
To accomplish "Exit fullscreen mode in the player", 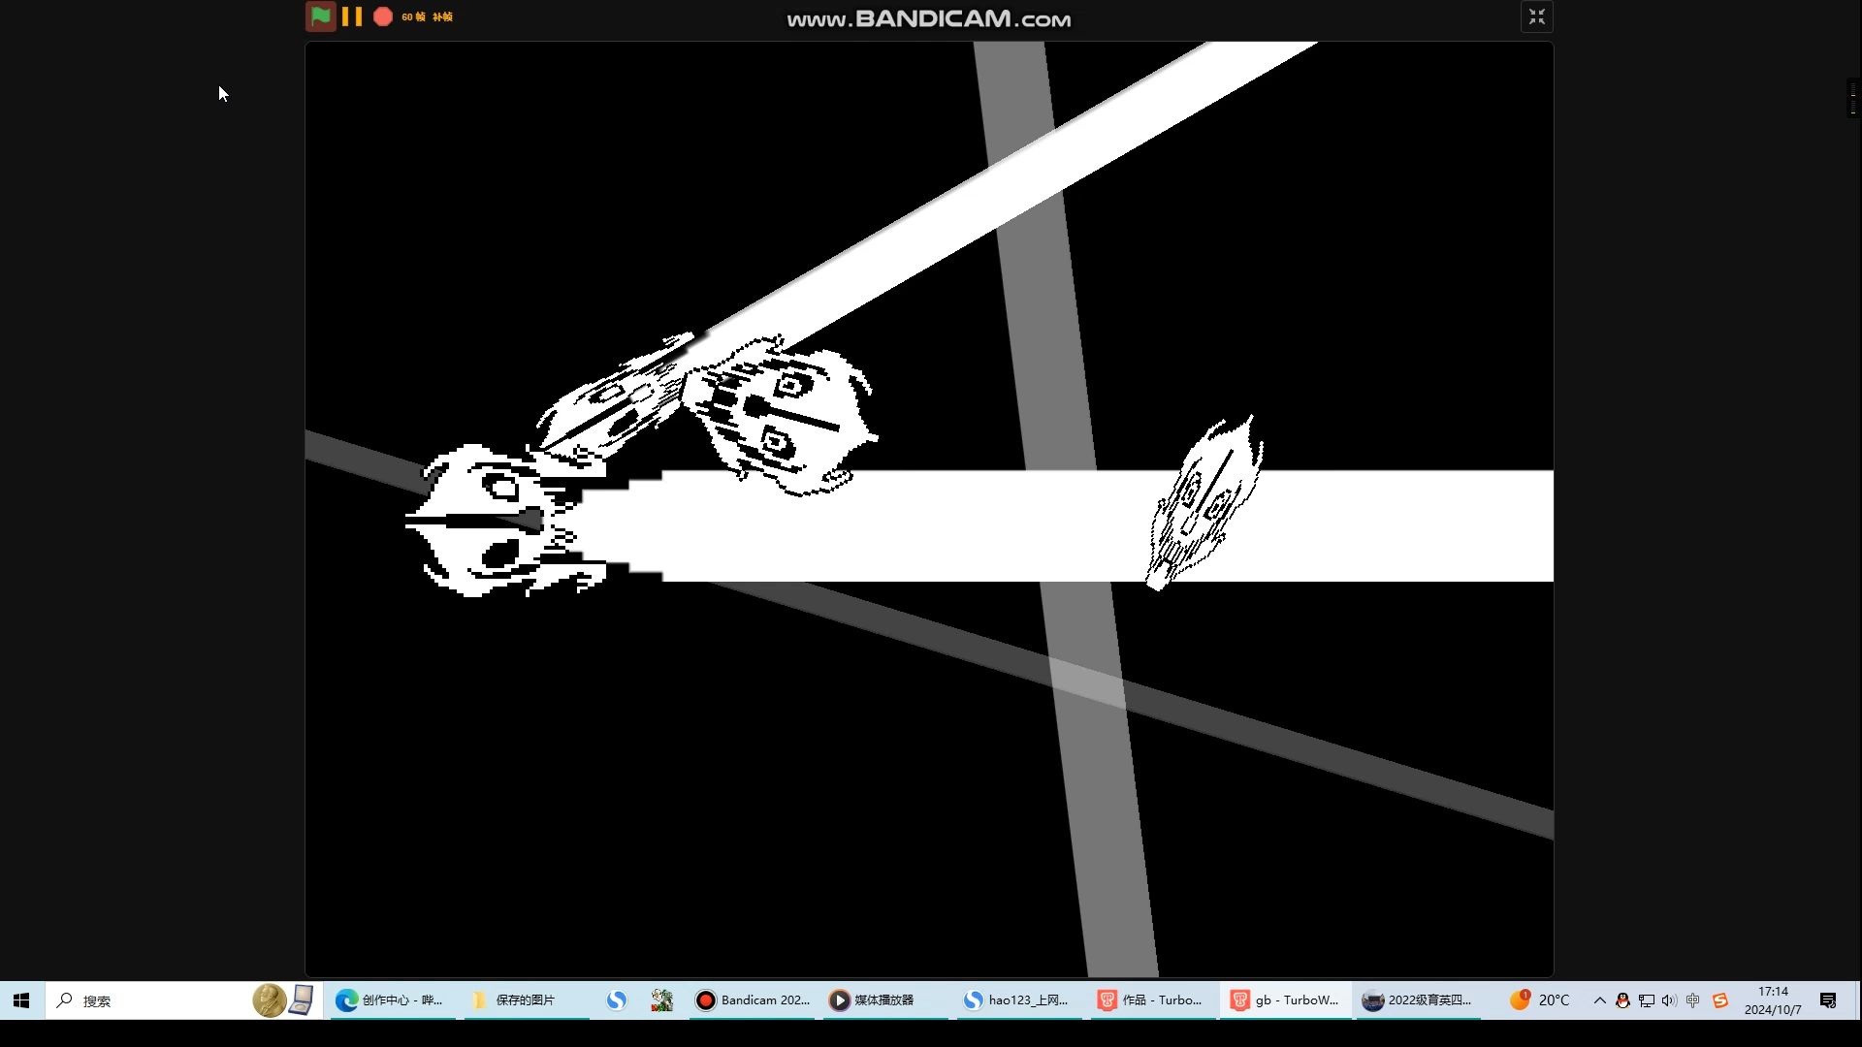I will tap(1537, 16).
